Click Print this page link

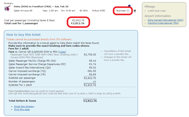[22, 109]
